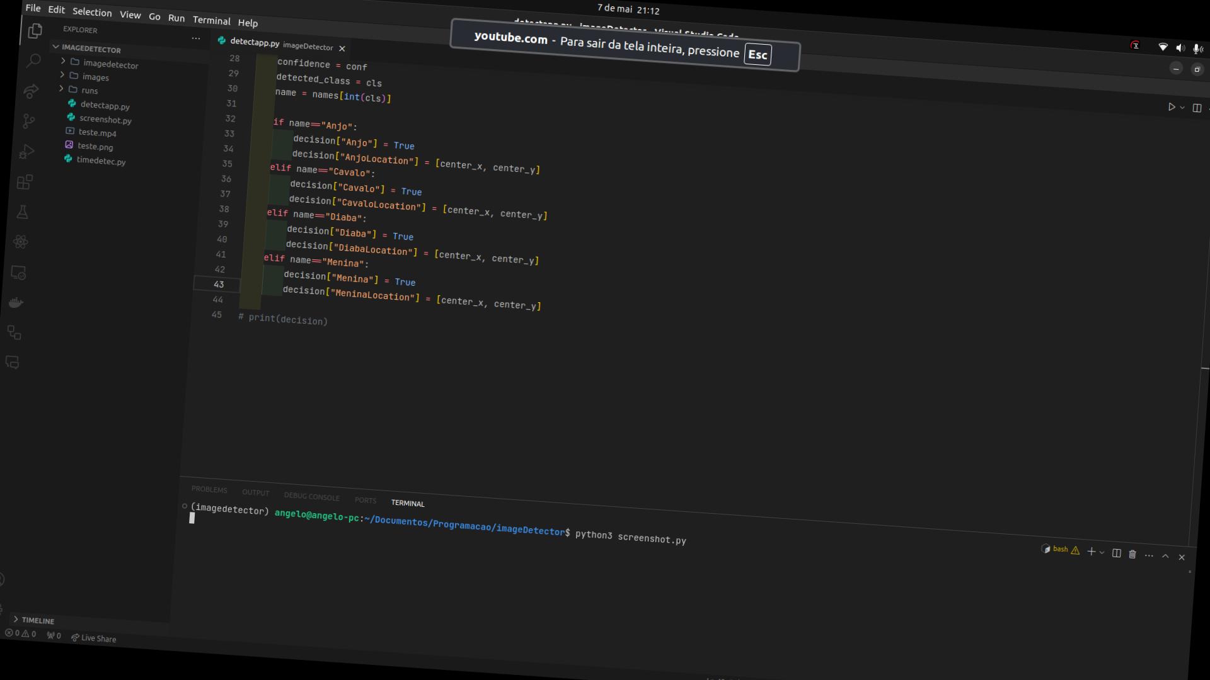The image size is (1210, 680).
Task: Split the terminal panel
Action: 1116,553
